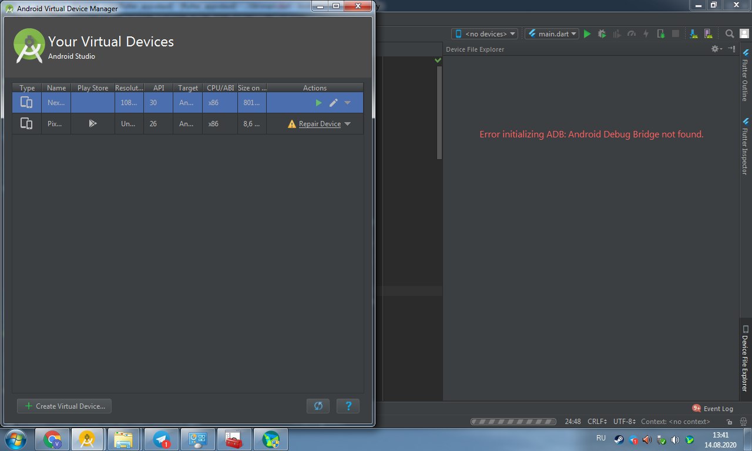Click the Play Store icon in Pixel row
Screen dimensions: 752x451
coord(92,124)
